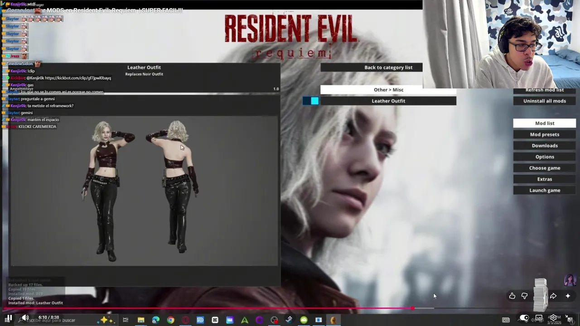This screenshot has height=326, width=580.
Task: Select the Leather Outfit mod entry
Action: [x=388, y=101]
